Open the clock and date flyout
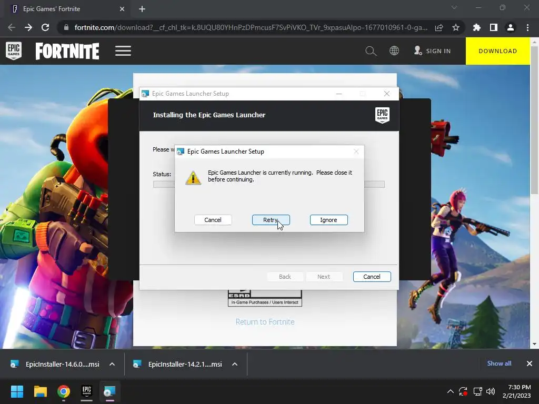 click(x=517, y=391)
